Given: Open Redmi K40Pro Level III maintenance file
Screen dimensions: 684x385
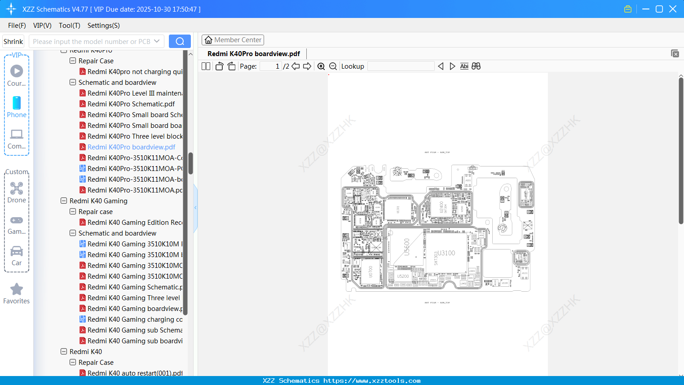Looking at the screenshot, I should [x=131, y=93].
